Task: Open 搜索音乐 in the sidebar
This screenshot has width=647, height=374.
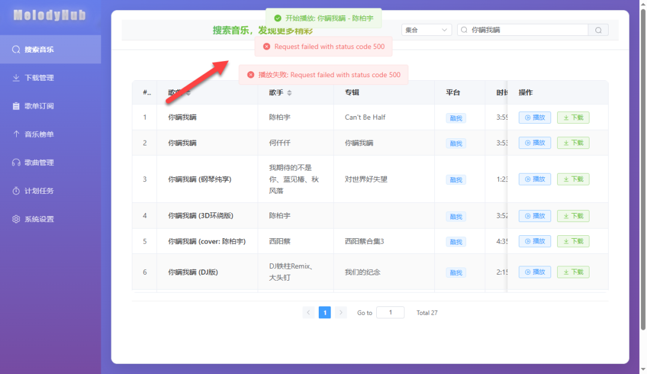Action: 39,50
